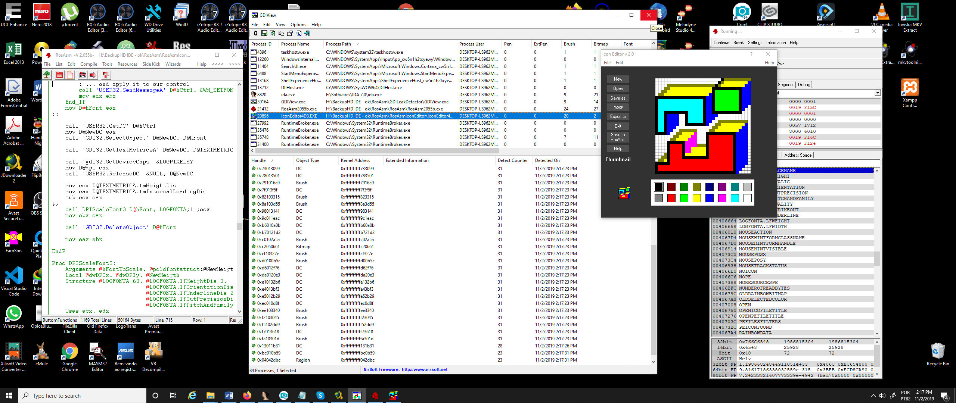Click the icon thumbnail preview in Icon Editor

click(624, 193)
